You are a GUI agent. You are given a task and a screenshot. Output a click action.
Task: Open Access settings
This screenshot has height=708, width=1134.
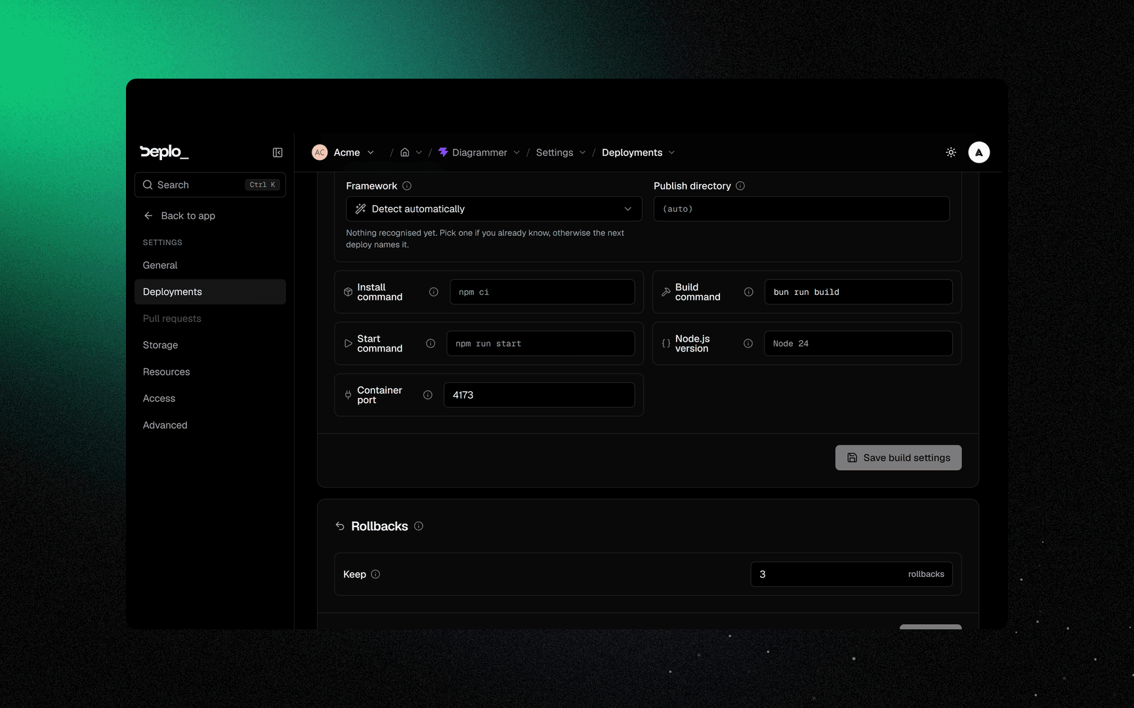(210, 399)
